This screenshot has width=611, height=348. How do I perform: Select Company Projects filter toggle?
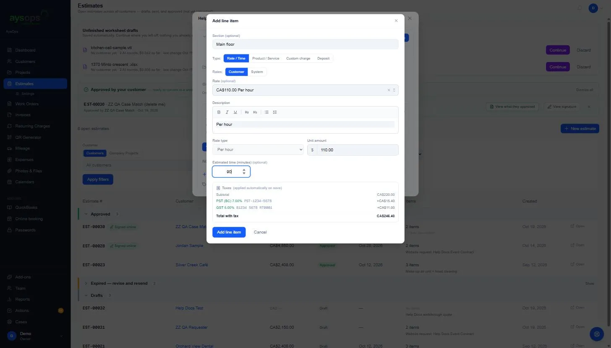pos(124,153)
